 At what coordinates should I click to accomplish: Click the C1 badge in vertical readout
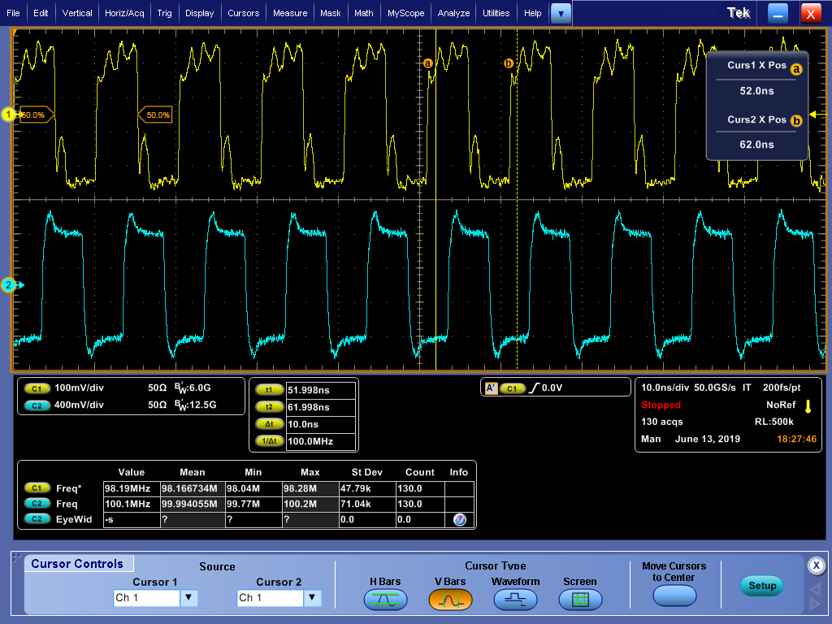point(37,388)
